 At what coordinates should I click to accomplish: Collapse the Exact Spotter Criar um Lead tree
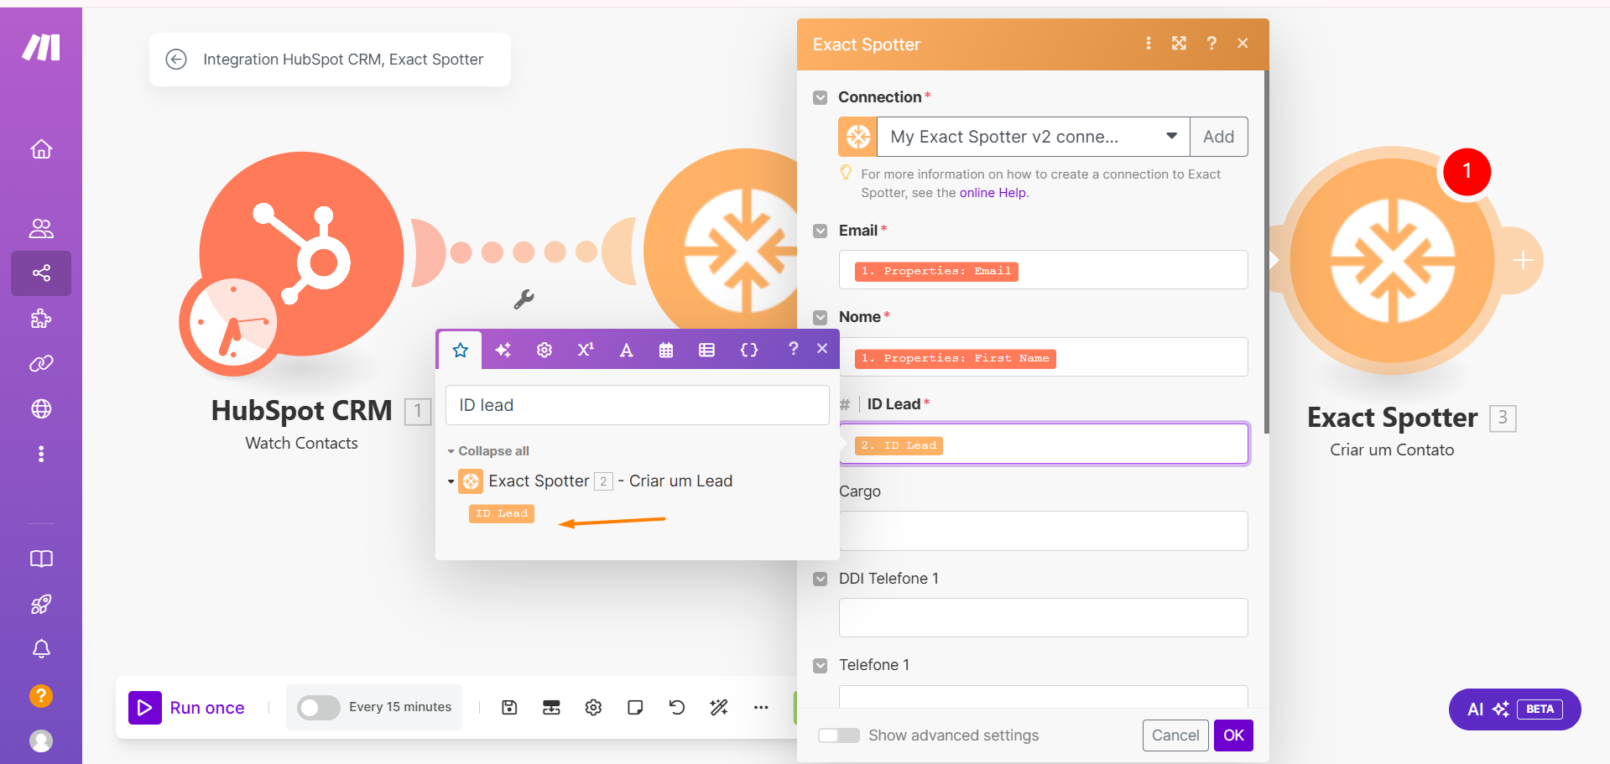(x=451, y=481)
